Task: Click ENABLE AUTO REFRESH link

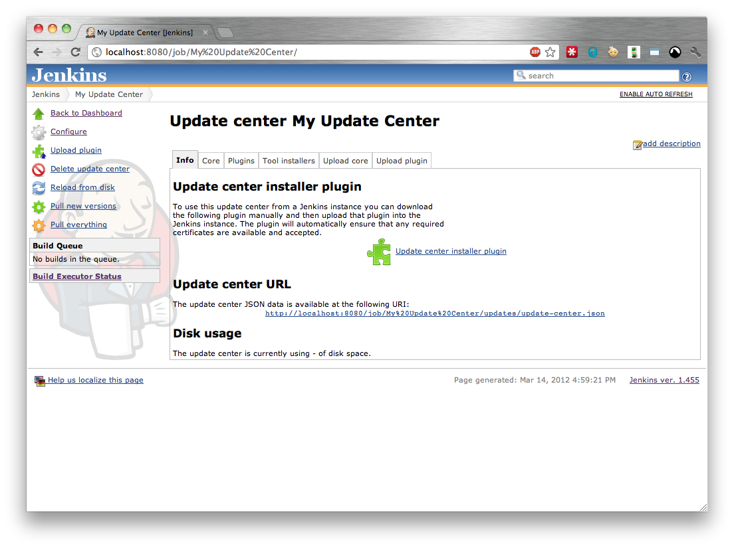Action: pos(656,94)
